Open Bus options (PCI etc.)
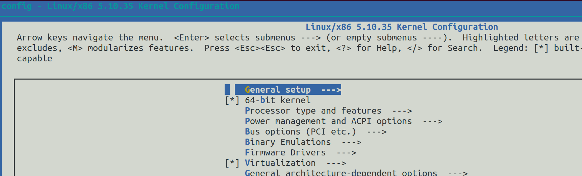Viewport: 582px width, 176px height. point(300,131)
